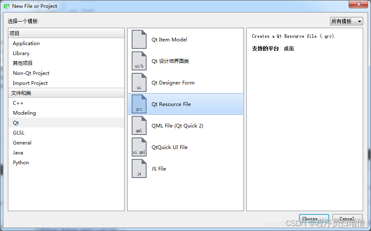This screenshot has height=231, width=371.
Task: Click the qml file icon
Action: click(139, 125)
